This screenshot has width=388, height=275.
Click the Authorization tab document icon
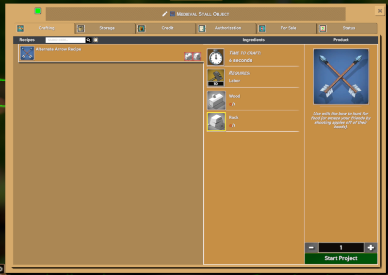pos(202,28)
